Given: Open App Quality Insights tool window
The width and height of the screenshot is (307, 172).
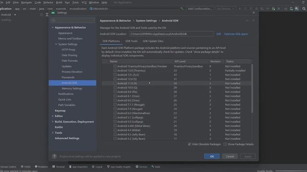Looking at the screenshot, I should pos(119,167).
